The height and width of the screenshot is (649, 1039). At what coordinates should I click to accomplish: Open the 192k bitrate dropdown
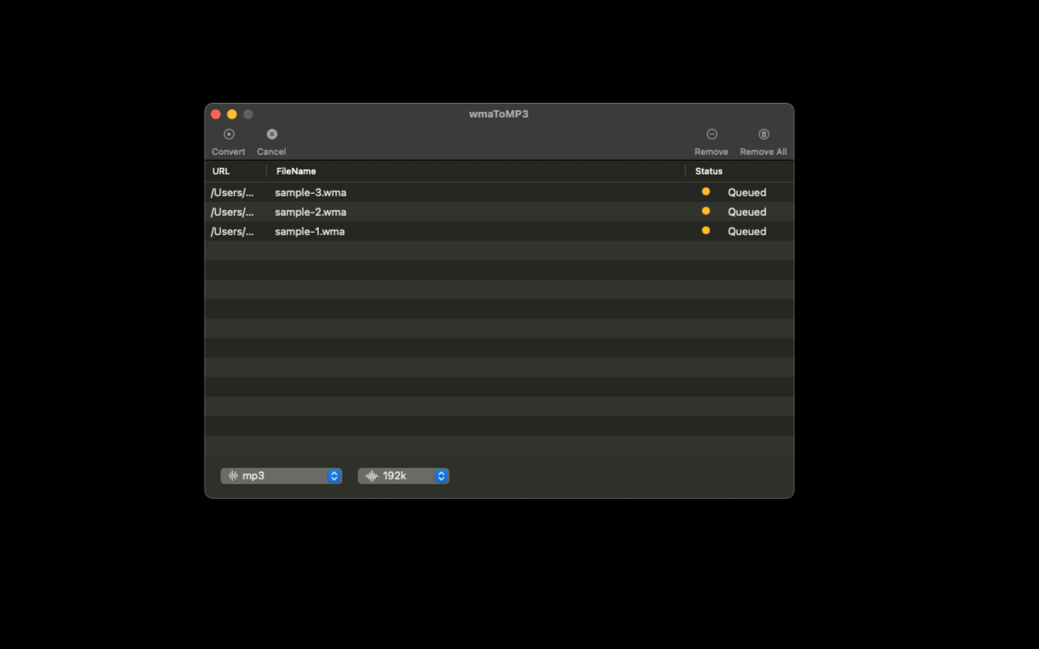pos(403,475)
